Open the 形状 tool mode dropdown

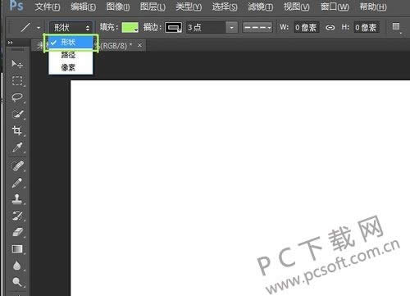point(71,28)
